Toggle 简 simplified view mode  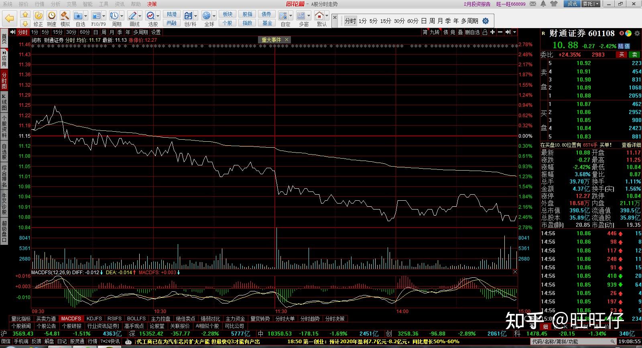click(x=425, y=32)
